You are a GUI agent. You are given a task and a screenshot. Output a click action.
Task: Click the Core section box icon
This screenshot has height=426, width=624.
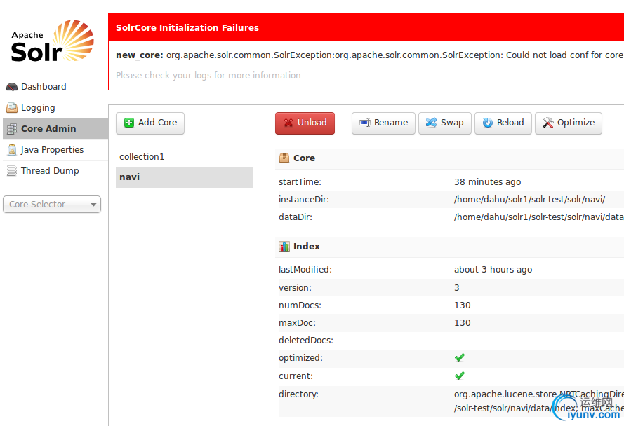pos(284,158)
